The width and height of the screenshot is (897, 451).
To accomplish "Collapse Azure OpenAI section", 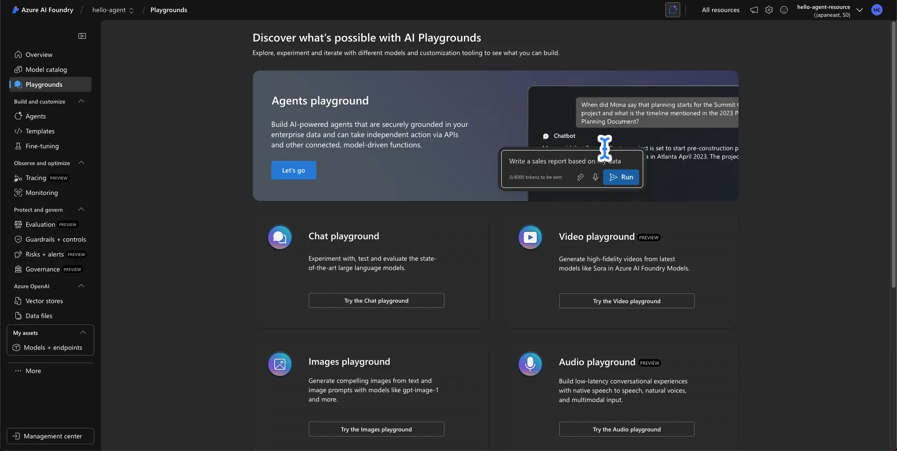I will (x=81, y=286).
